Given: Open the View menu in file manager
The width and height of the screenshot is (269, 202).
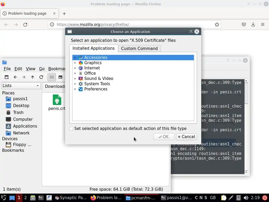Looking at the screenshot, I should click(x=30, y=69).
